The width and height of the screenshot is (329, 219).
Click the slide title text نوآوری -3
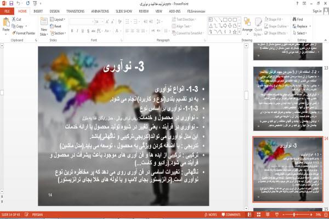[x=123, y=67]
